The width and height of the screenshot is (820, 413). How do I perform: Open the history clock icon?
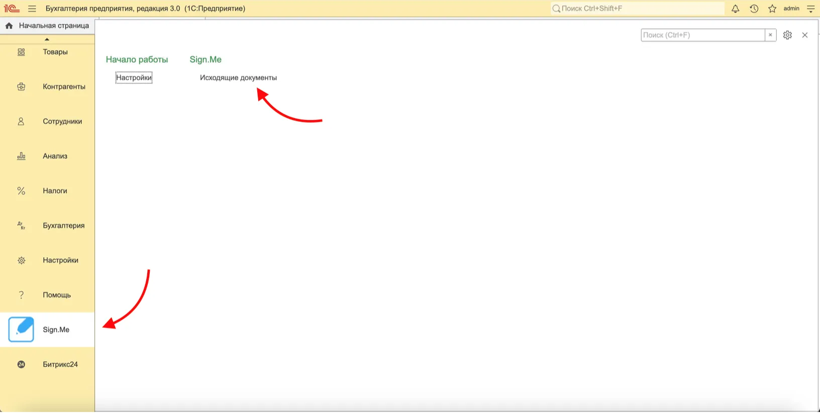pos(754,9)
